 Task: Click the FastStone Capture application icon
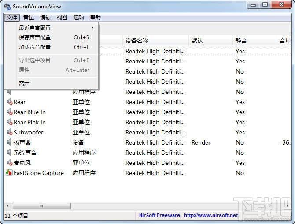tap(9, 173)
